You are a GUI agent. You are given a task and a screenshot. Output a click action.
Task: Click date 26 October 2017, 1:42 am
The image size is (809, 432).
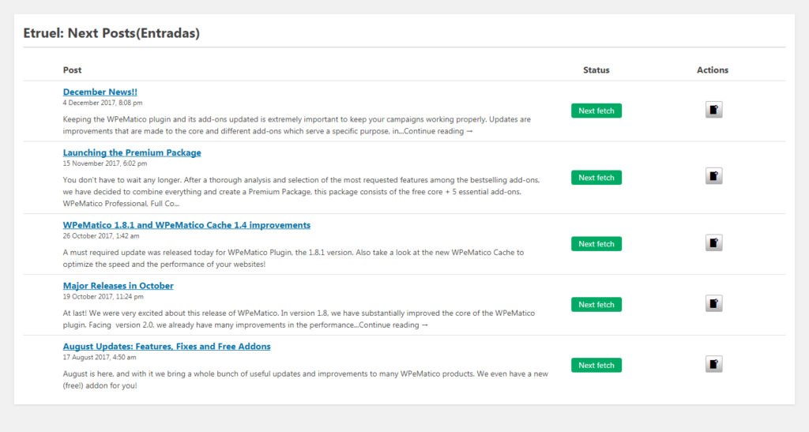tap(101, 236)
